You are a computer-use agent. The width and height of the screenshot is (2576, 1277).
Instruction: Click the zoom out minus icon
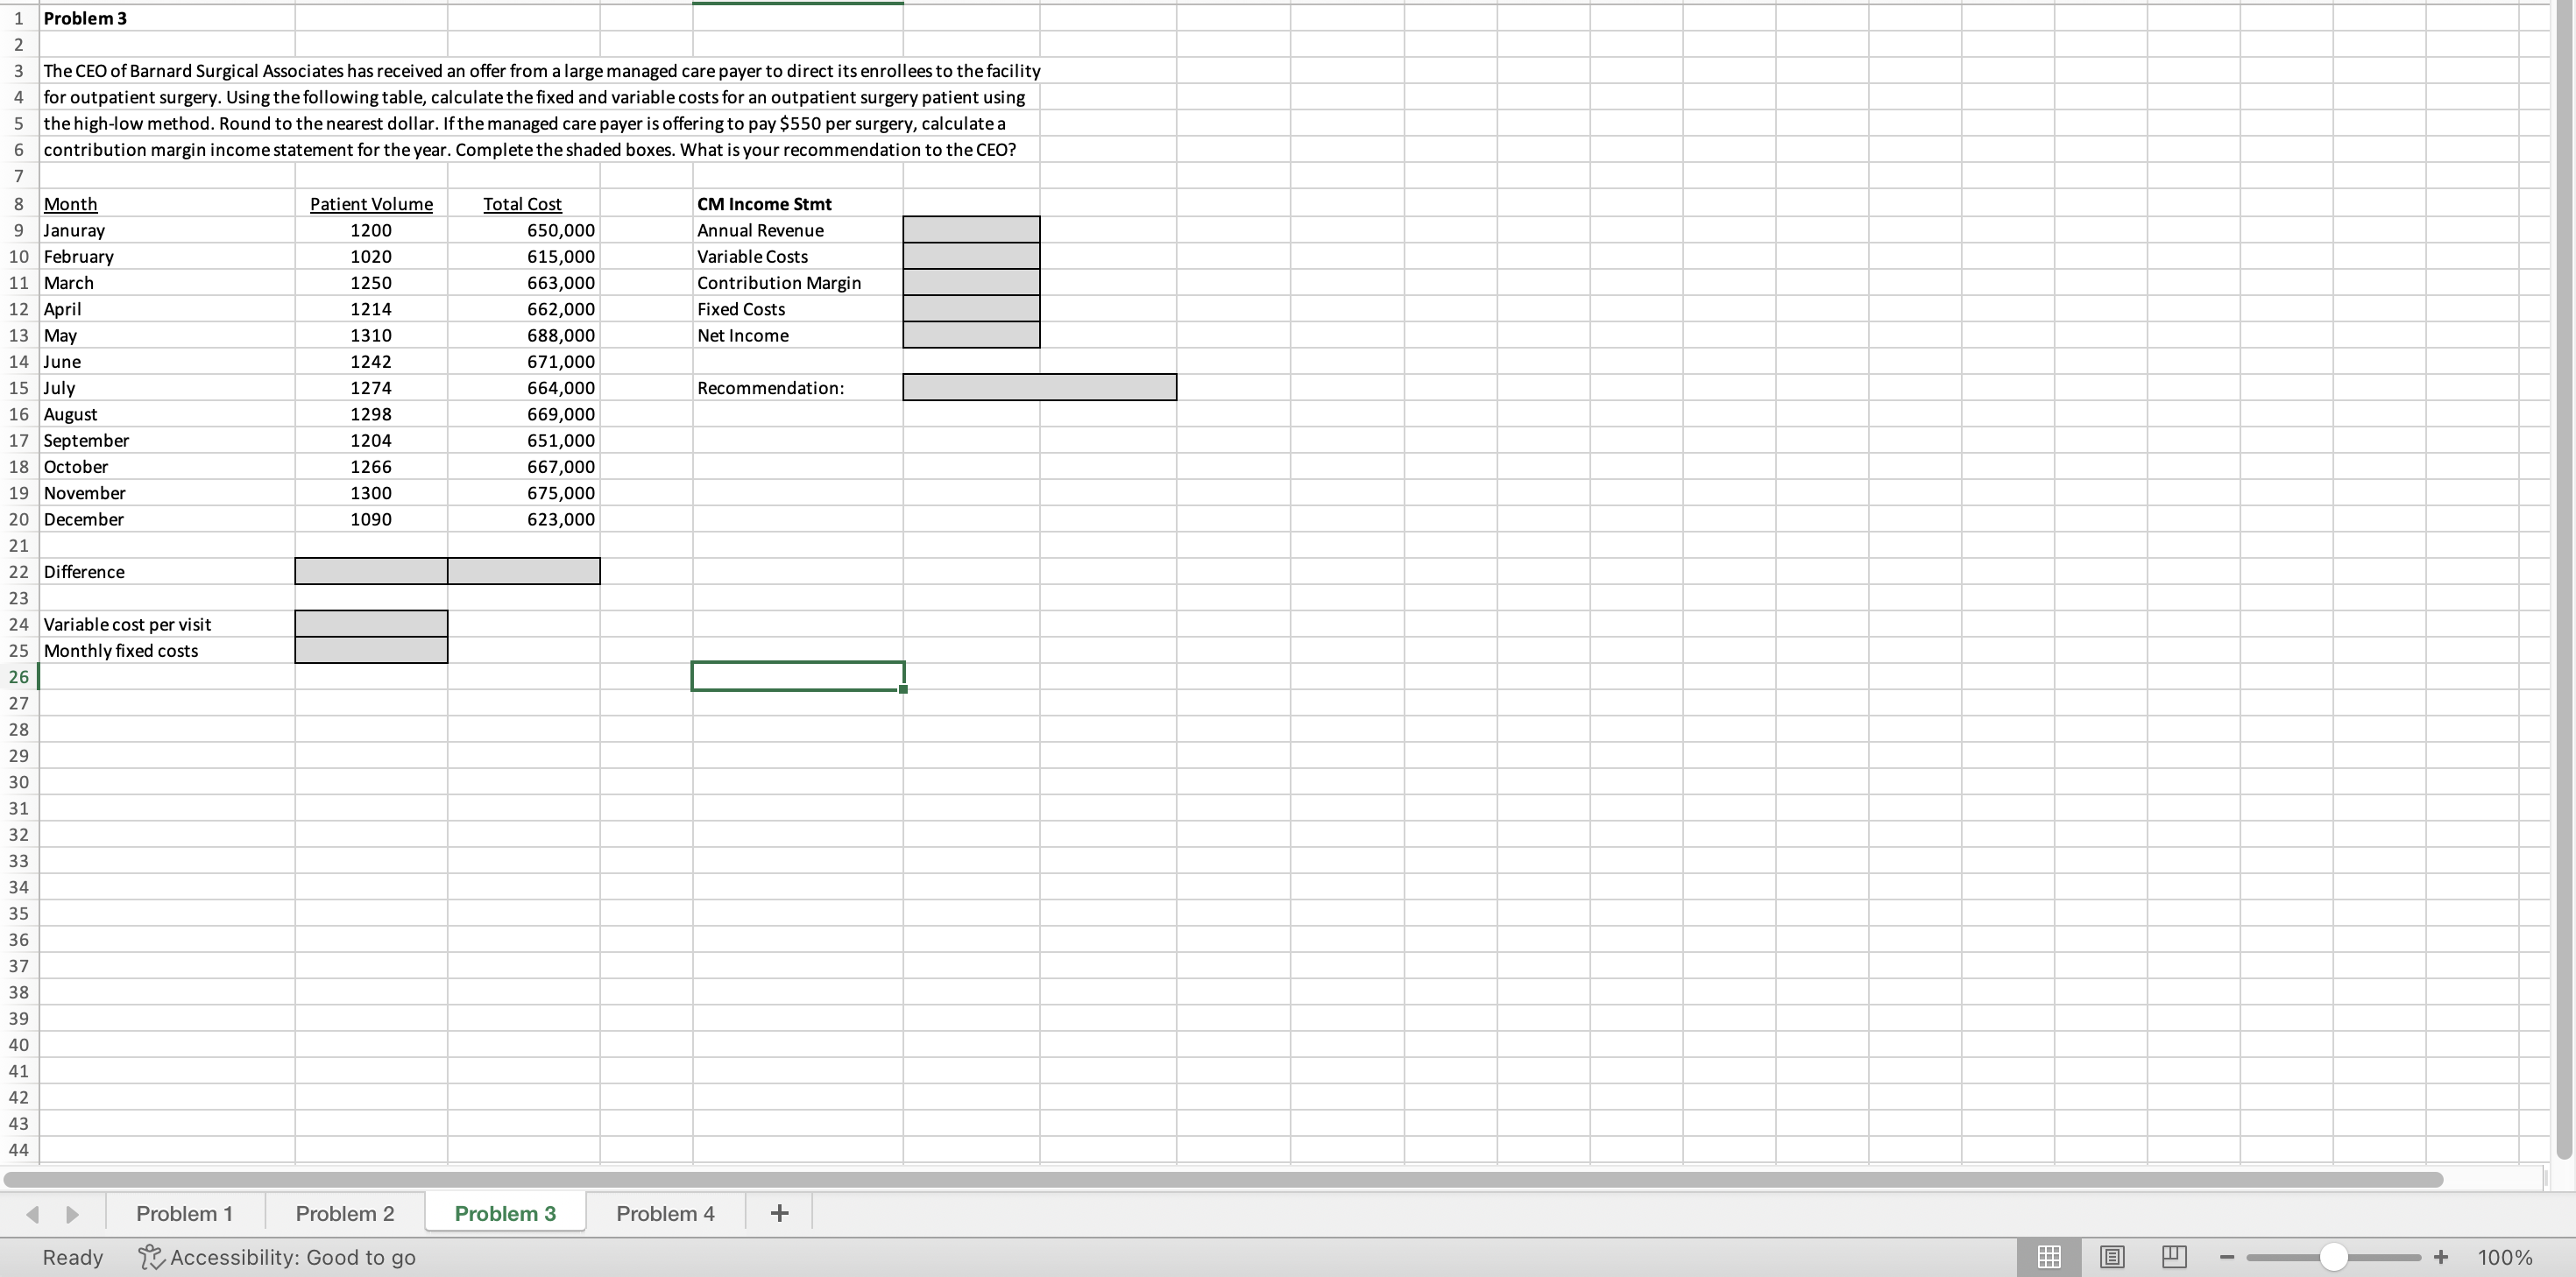[x=2226, y=1257]
